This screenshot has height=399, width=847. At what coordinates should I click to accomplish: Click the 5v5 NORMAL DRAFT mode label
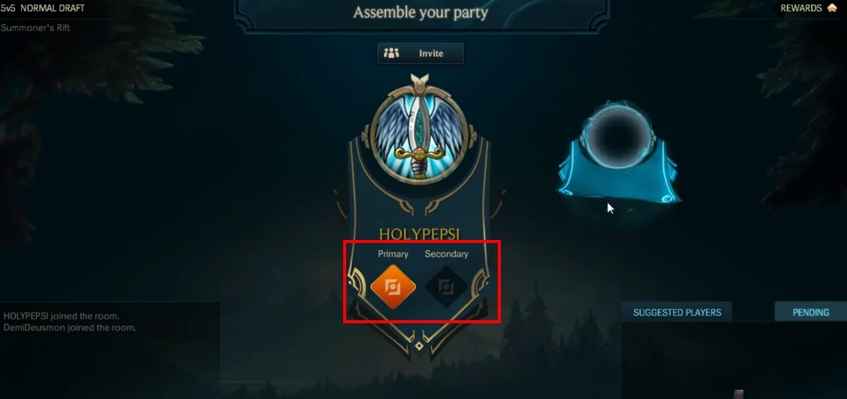[x=43, y=8]
